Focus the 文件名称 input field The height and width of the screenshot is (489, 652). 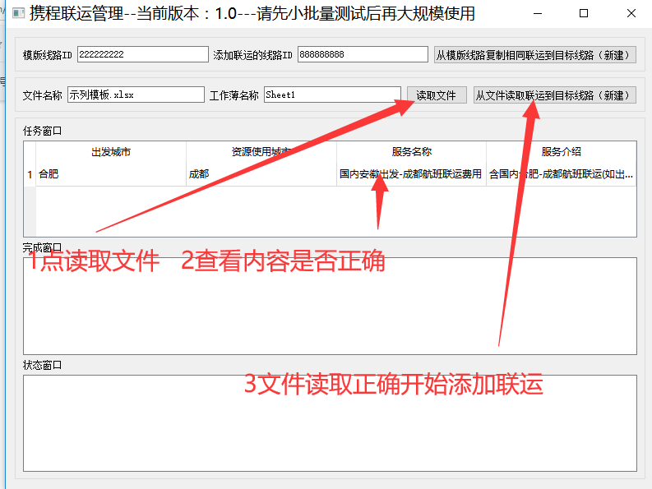pos(136,95)
